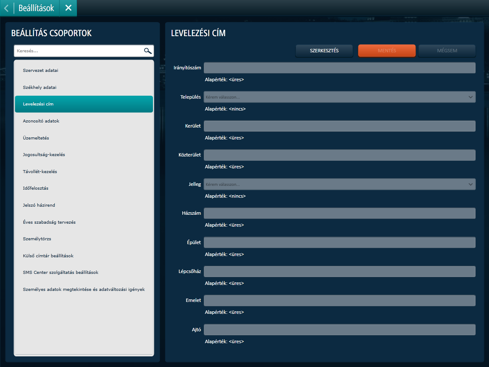Click the Emelet input field

339,301
